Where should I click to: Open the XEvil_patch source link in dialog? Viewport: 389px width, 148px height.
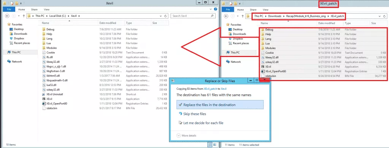pyautogui.click(x=210, y=89)
